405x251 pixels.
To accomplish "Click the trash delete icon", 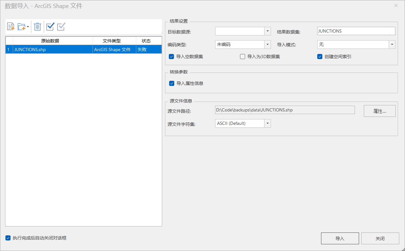I will (x=37, y=27).
